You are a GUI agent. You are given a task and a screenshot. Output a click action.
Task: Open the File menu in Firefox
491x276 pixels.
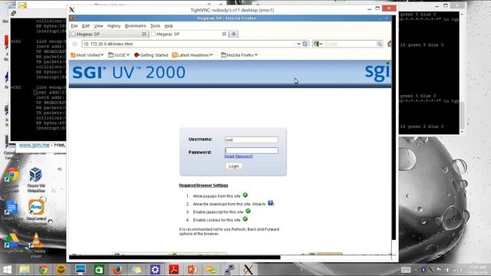pos(74,26)
